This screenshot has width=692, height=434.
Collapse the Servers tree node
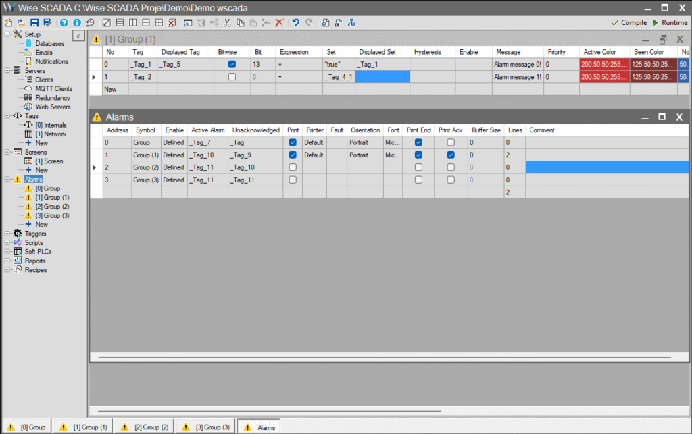click(x=7, y=71)
